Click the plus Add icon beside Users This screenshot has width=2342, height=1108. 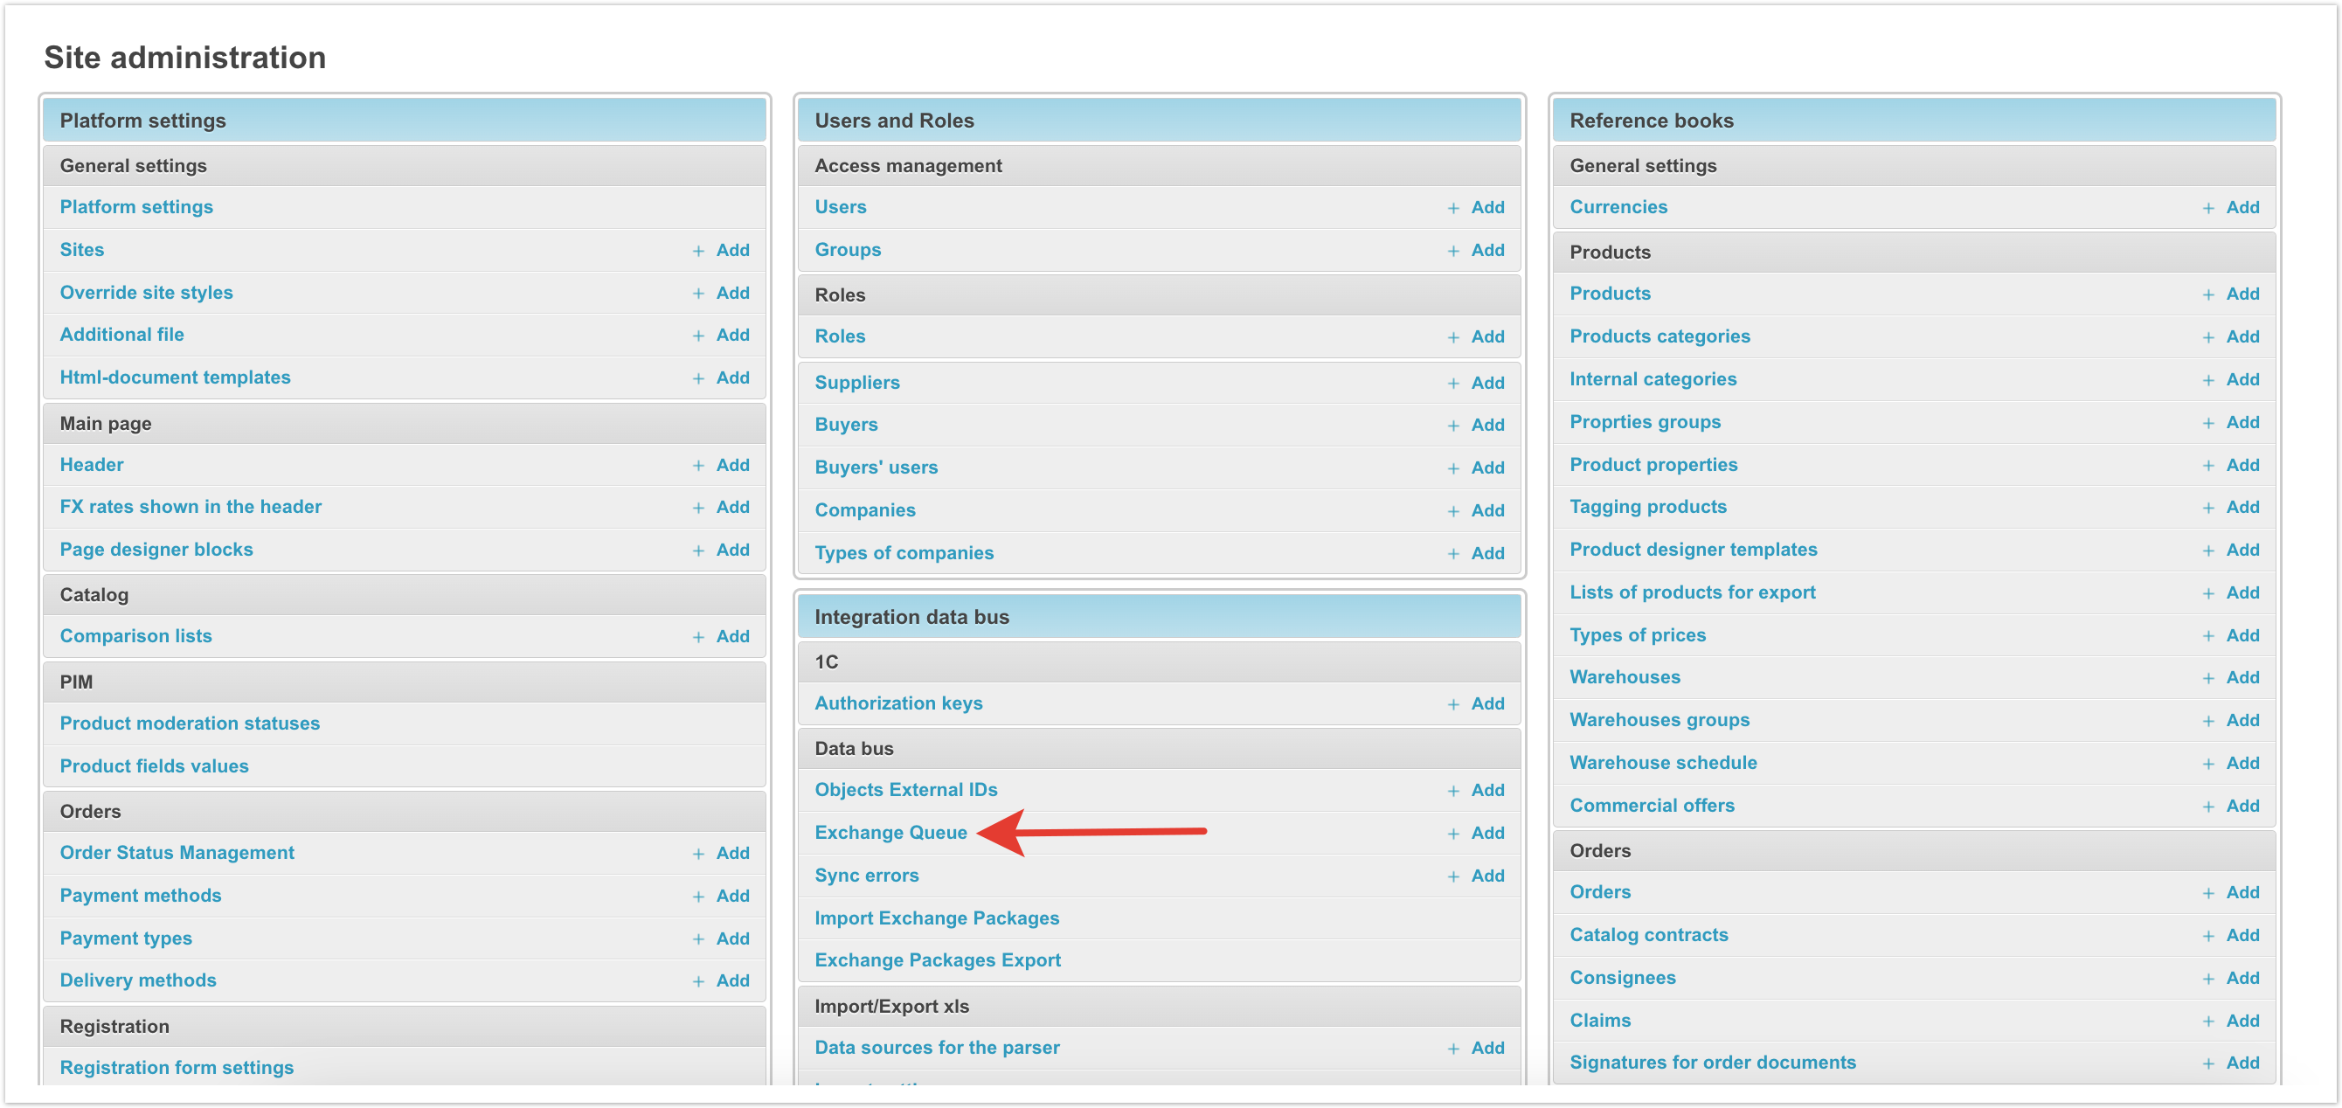point(1453,208)
